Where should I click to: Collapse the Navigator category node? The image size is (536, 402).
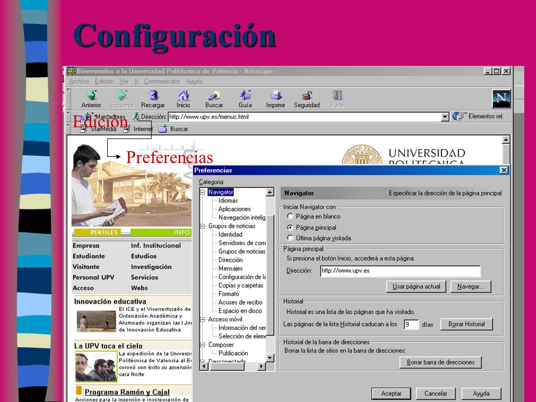point(203,193)
